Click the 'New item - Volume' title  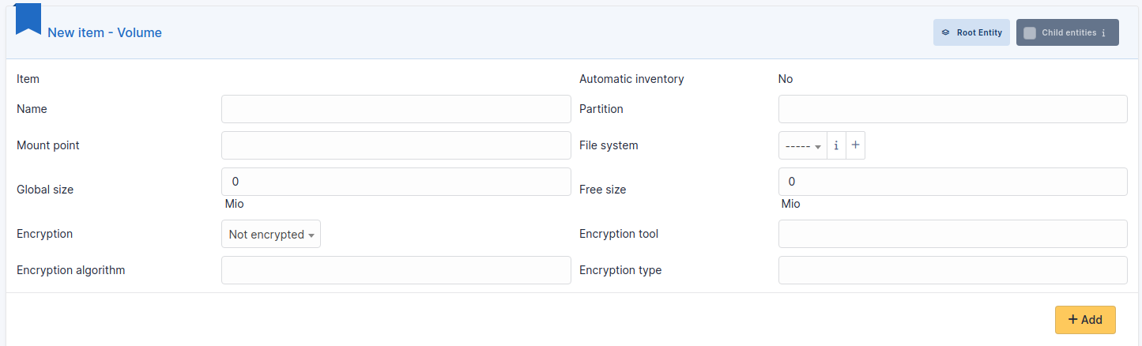[x=104, y=33]
